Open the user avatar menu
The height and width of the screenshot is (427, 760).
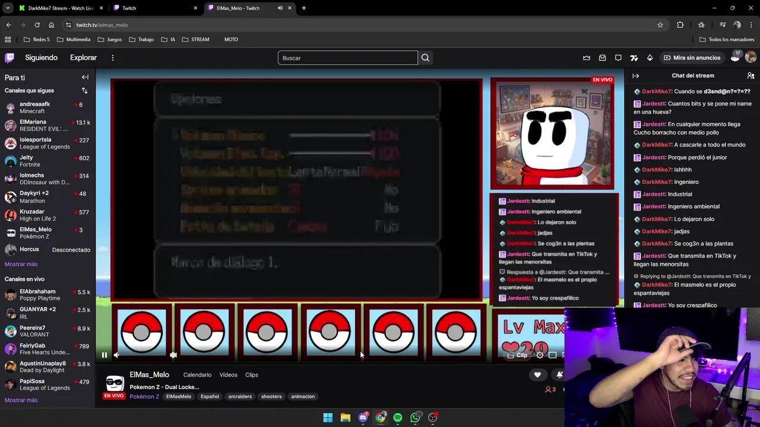point(750,58)
